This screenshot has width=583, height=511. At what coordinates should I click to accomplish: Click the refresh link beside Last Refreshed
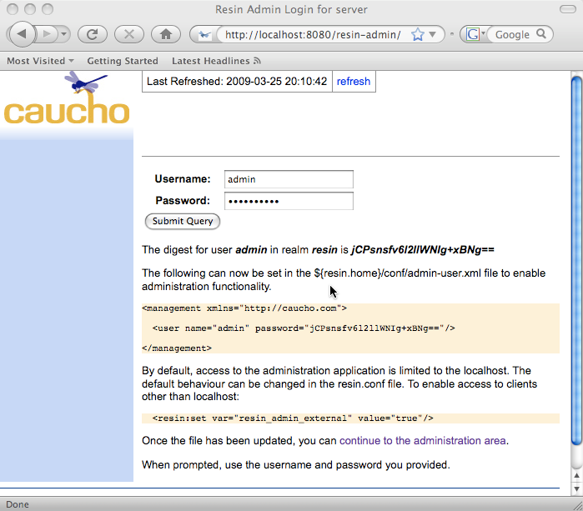[354, 82]
